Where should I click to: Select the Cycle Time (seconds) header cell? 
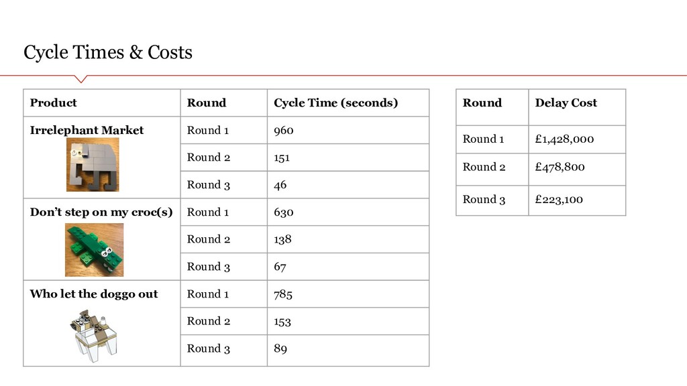point(348,103)
